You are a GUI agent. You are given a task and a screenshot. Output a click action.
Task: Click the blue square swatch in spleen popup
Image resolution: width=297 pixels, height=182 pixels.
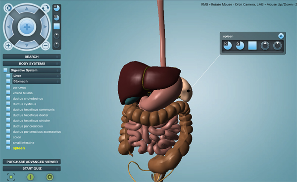pos(252,46)
